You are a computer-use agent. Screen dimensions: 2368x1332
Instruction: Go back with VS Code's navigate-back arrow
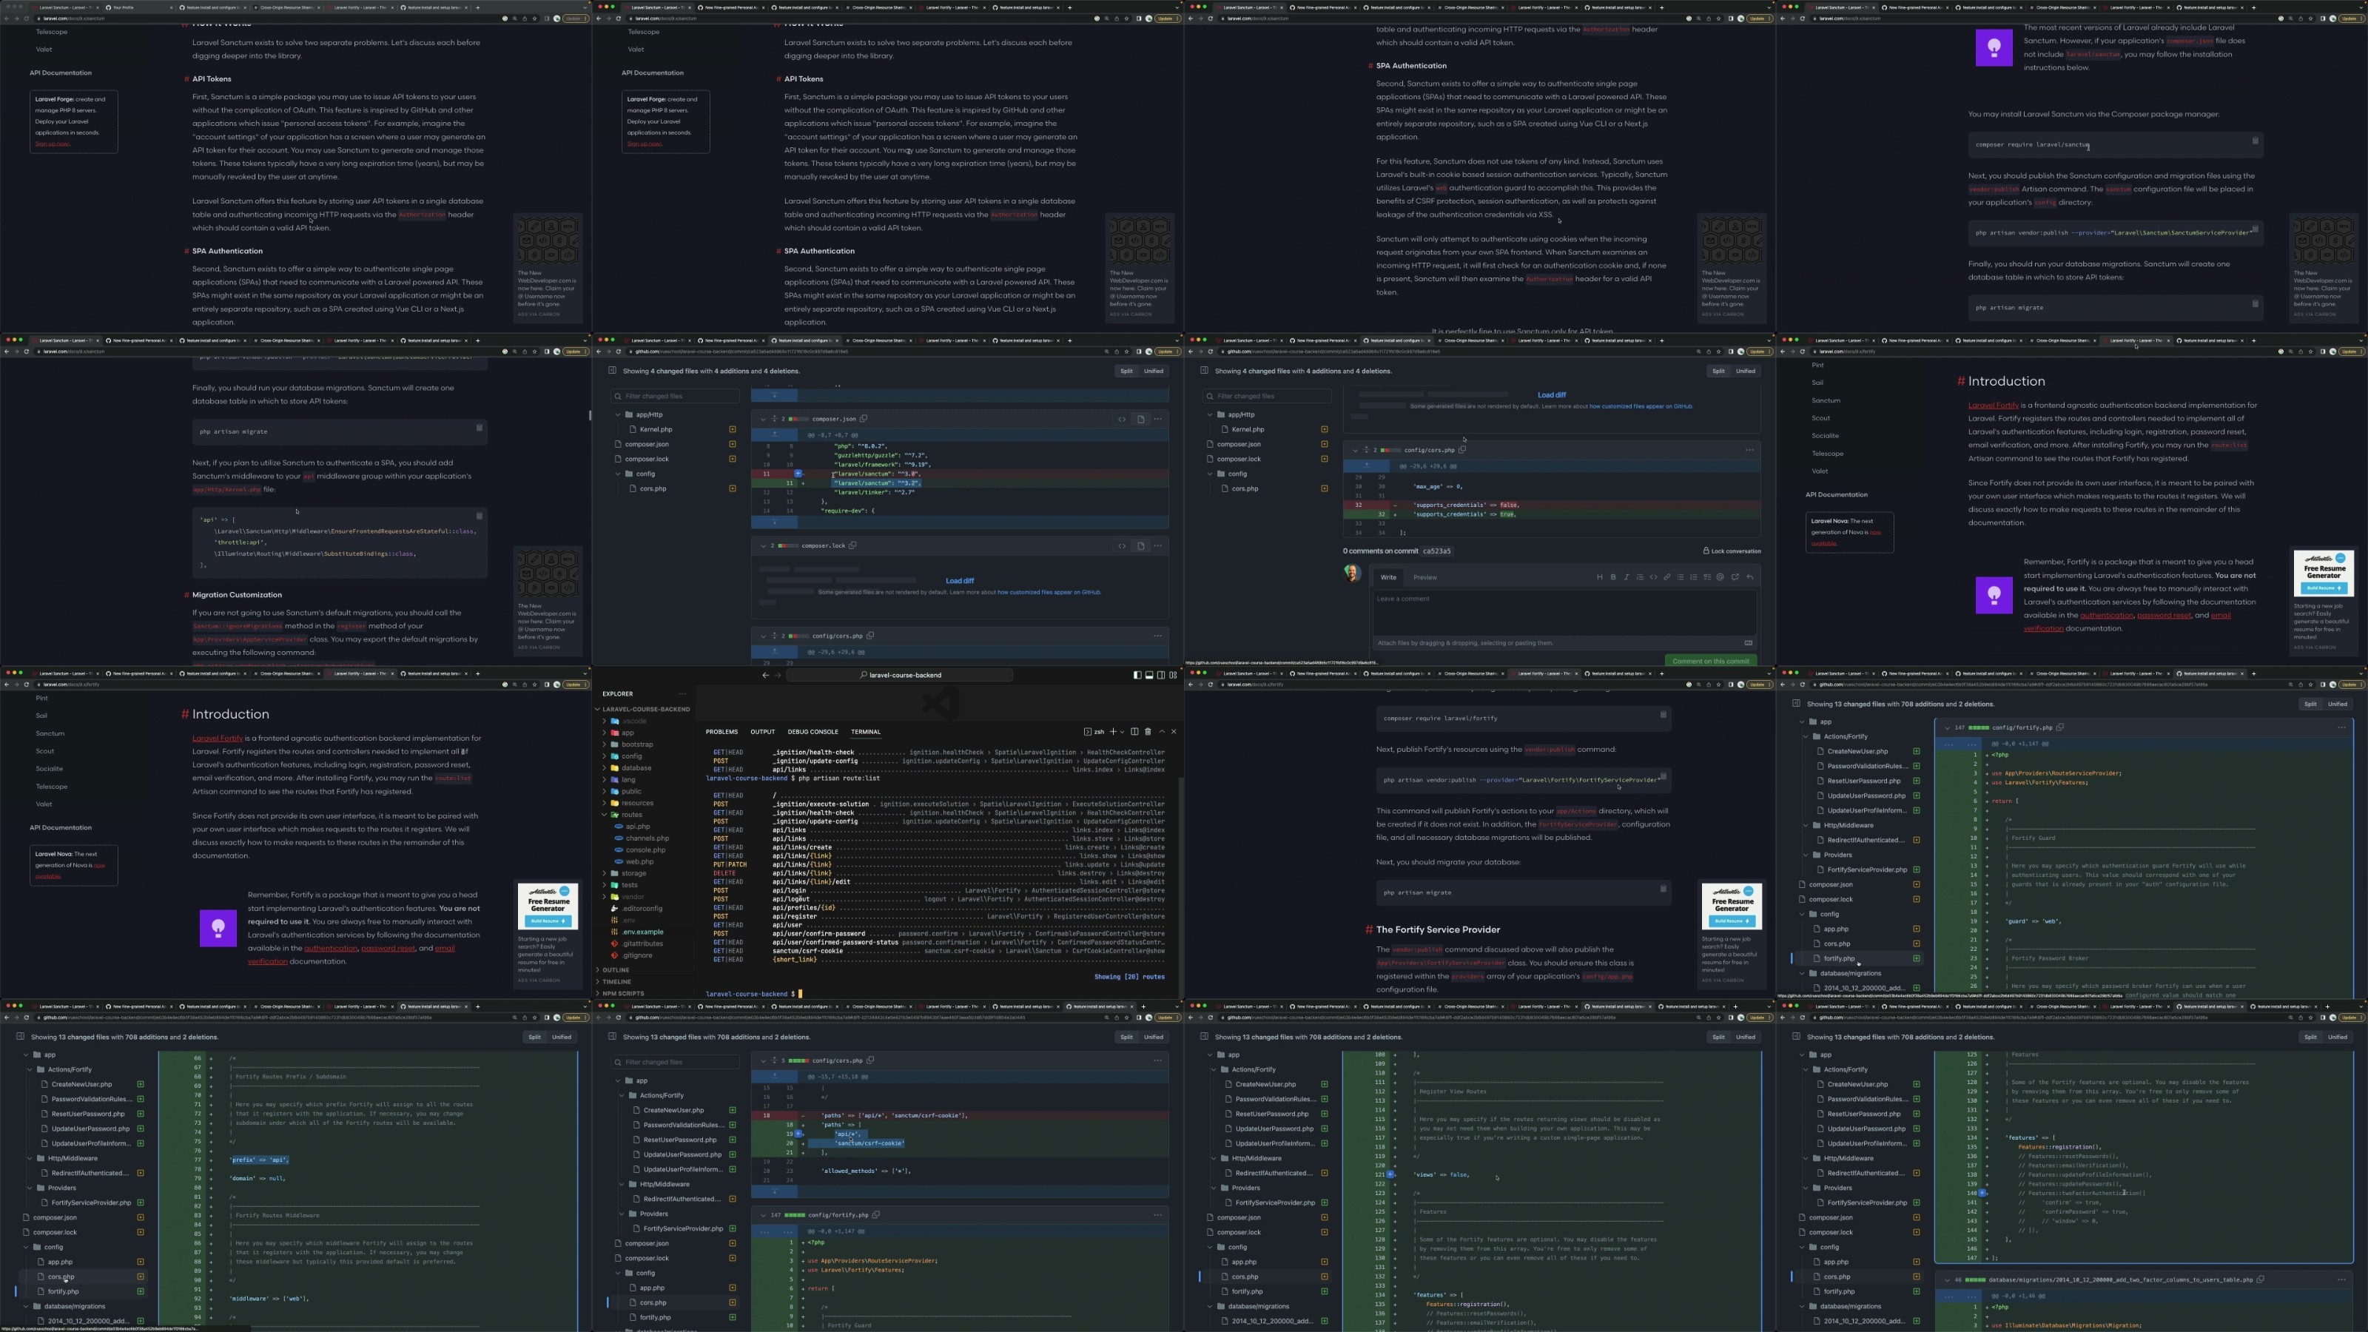click(765, 675)
